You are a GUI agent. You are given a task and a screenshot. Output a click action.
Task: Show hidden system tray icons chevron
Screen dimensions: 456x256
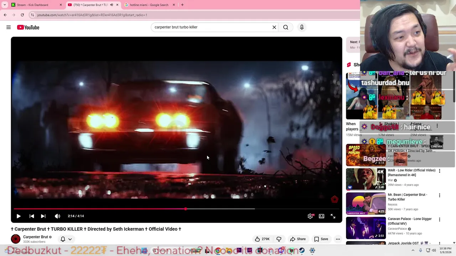tap(413, 250)
